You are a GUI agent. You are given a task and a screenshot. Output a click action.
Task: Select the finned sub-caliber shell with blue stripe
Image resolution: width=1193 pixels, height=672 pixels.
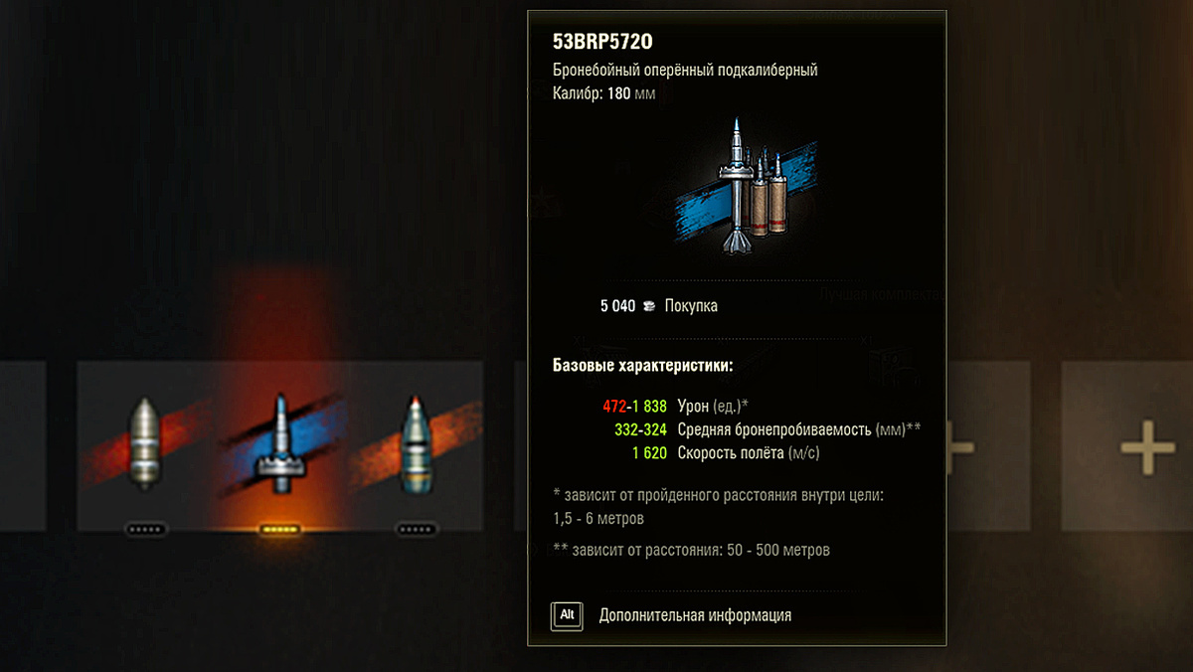(280, 443)
